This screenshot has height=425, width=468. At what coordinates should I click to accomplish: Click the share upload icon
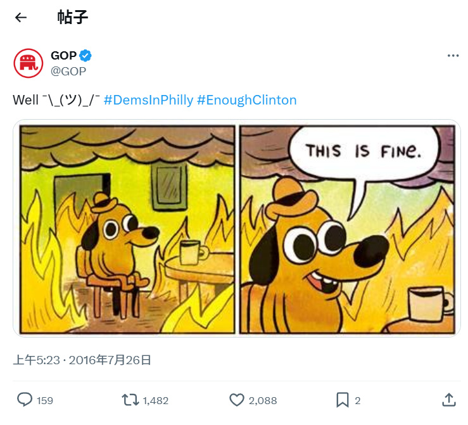[448, 400]
